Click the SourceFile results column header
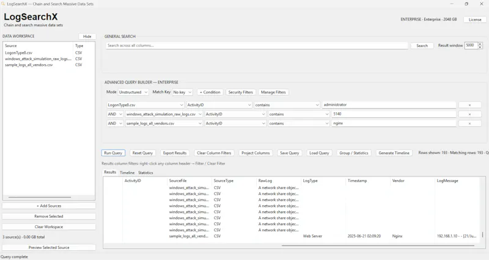Image resolution: width=489 pixels, height=260 pixels. click(189, 181)
